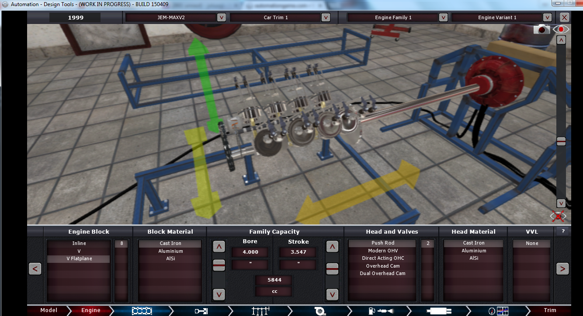
Task: Select 2 valves per cylinder option
Action: pos(428,243)
